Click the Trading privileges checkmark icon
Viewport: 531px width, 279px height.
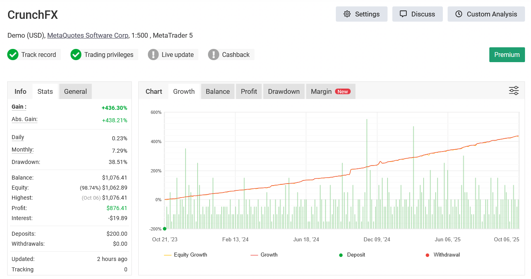(x=76, y=55)
